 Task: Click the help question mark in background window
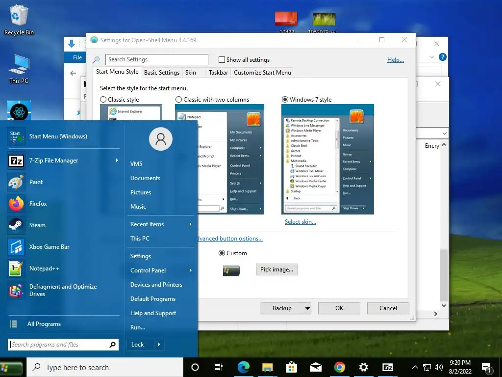(x=443, y=57)
